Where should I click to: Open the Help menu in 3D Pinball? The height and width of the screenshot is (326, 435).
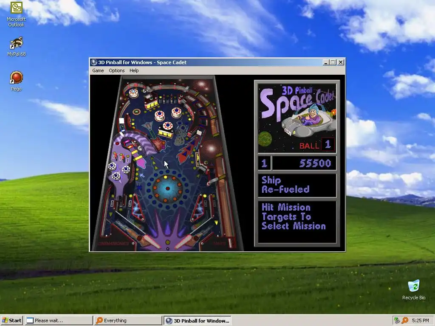click(134, 71)
